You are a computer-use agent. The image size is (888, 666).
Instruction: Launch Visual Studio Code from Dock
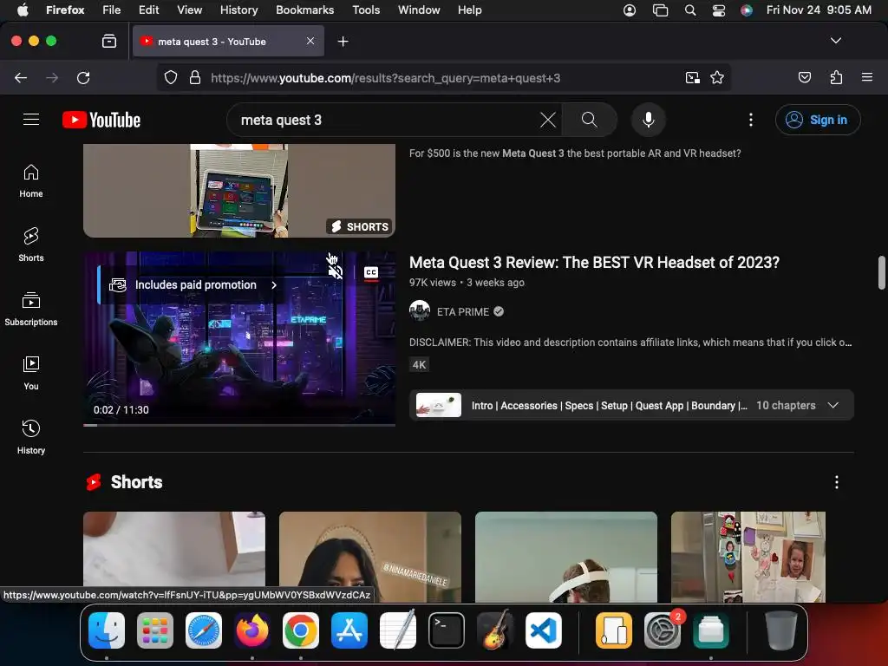(x=544, y=630)
